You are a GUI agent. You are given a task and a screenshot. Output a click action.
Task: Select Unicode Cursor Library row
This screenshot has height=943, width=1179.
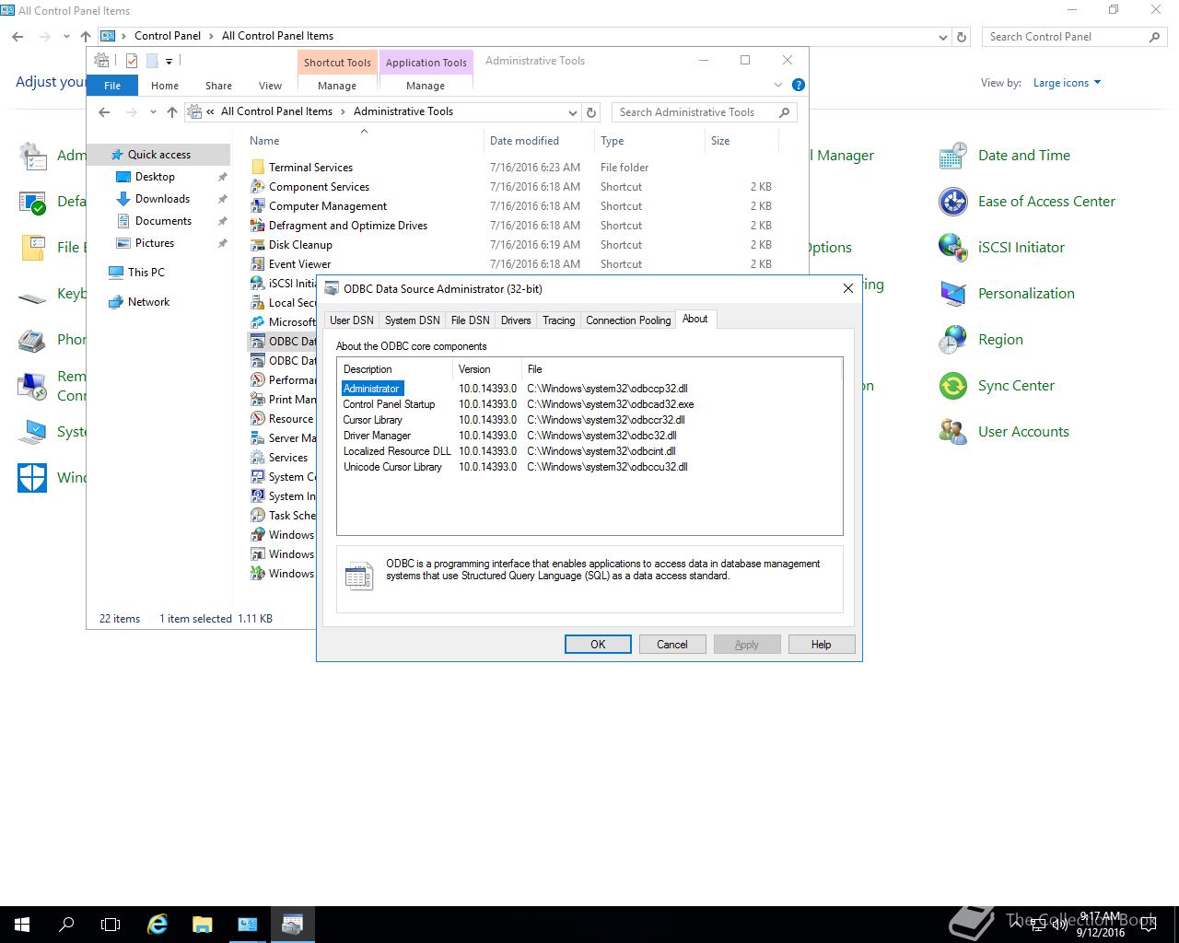point(589,467)
